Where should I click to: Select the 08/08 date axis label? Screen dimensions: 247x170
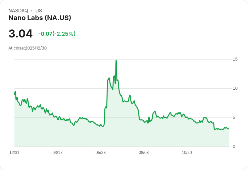[x=144, y=153]
